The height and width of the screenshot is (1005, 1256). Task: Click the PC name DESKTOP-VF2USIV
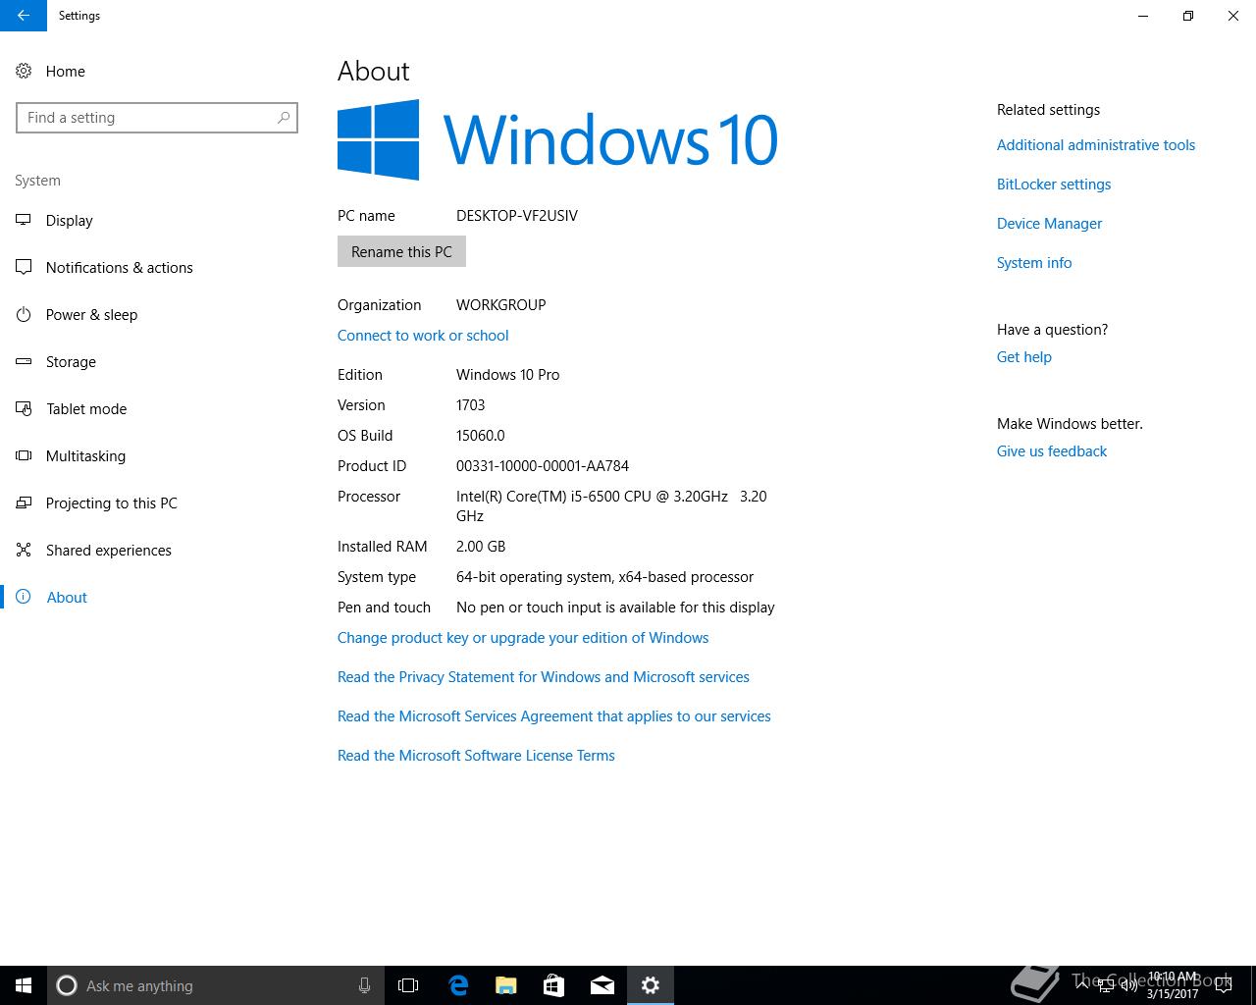pyautogui.click(x=517, y=216)
